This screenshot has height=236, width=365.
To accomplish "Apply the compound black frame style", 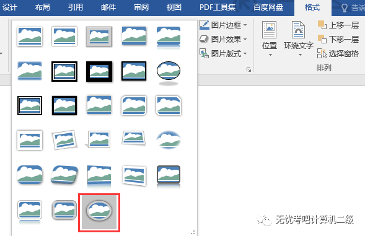I will click(x=30, y=105).
